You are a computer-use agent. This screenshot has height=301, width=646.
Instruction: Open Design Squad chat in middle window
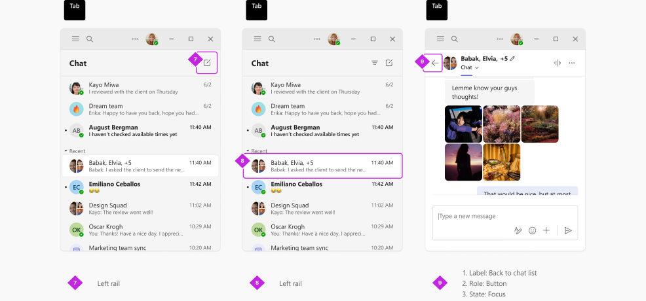pos(322,209)
